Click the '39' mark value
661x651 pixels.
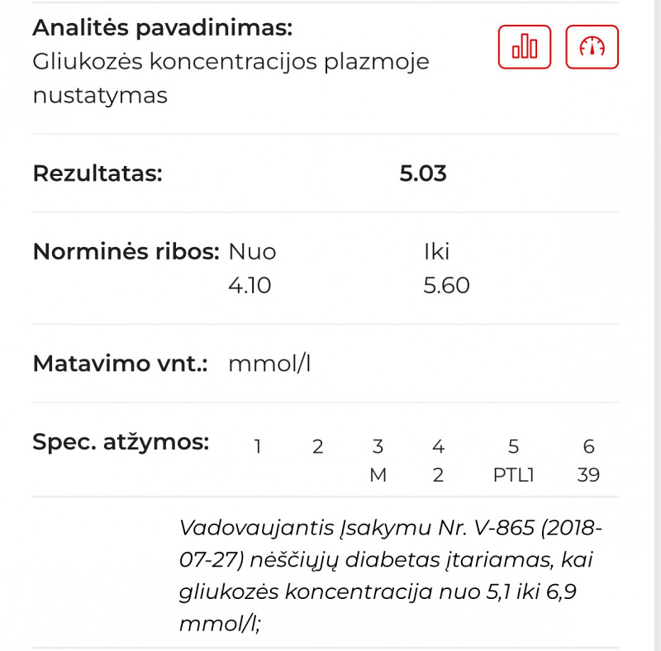click(x=589, y=475)
